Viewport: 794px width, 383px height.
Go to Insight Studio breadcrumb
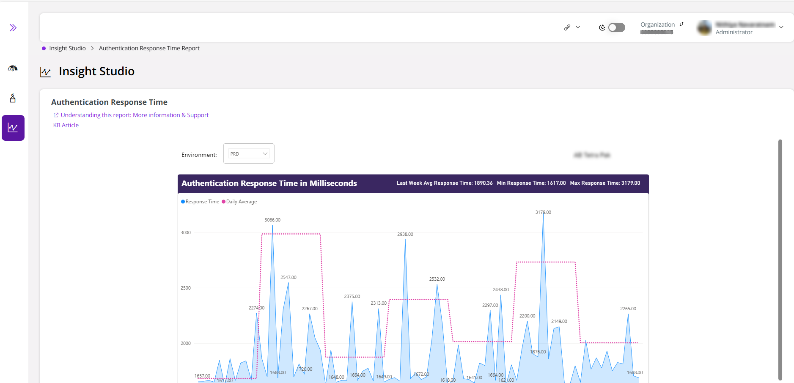tap(67, 48)
